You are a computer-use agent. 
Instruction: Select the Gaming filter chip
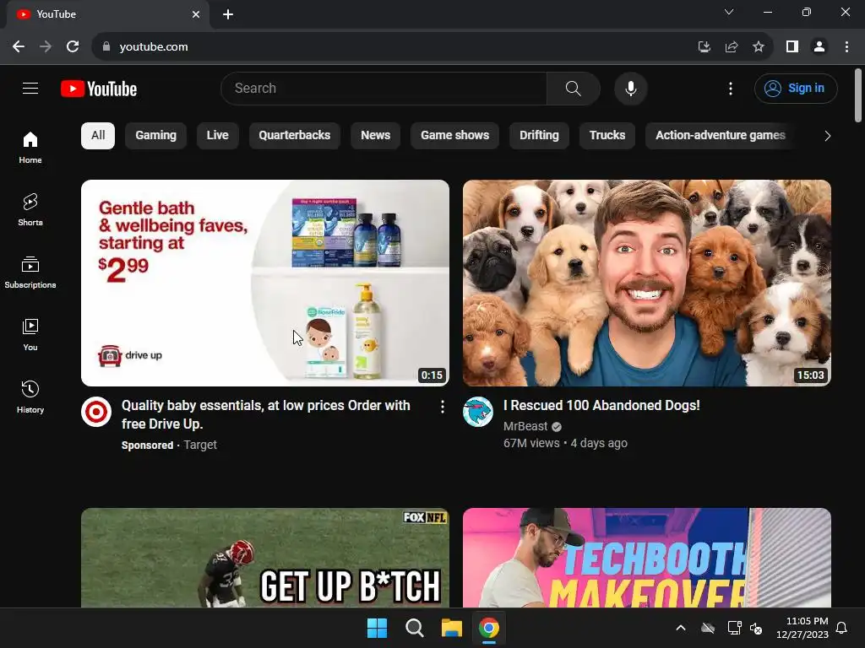(155, 136)
